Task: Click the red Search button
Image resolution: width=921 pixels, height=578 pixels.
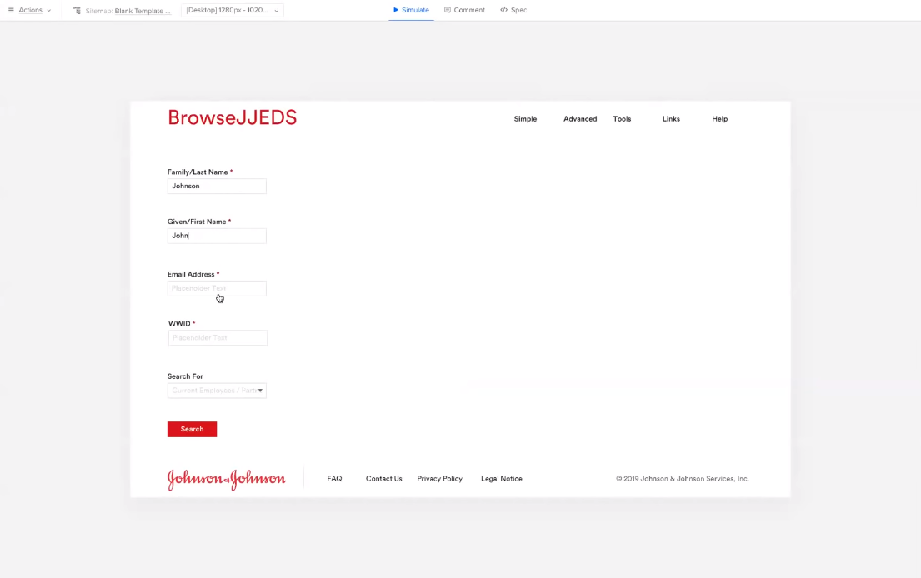Action: [192, 429]
